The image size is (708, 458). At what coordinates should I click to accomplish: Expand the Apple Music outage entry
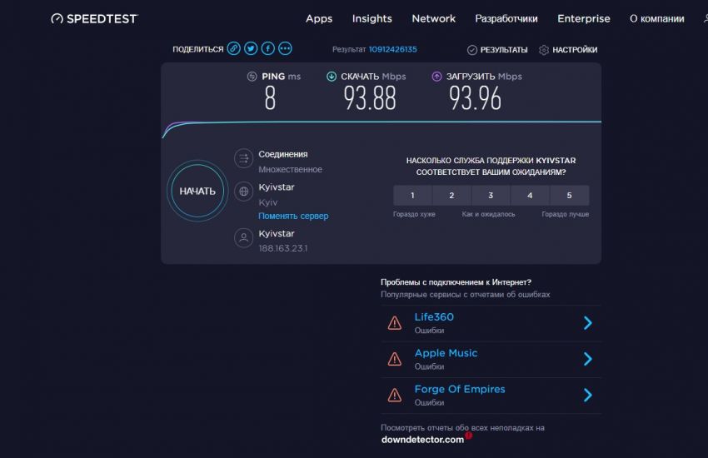(587, 359)
